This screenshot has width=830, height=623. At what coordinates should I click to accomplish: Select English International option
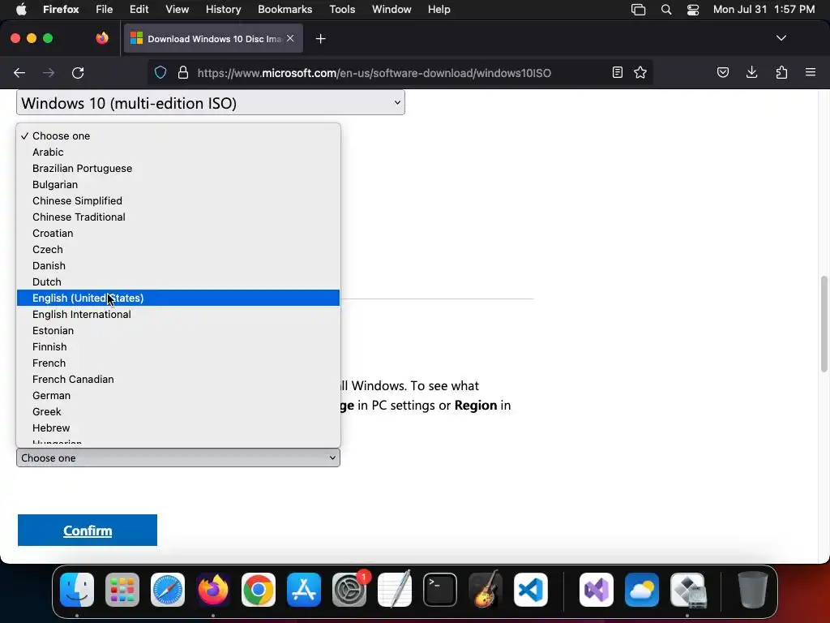coord(178,314)
